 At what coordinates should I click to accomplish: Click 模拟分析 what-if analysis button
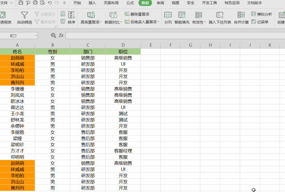pyautogui.click(x=261, y=14)
